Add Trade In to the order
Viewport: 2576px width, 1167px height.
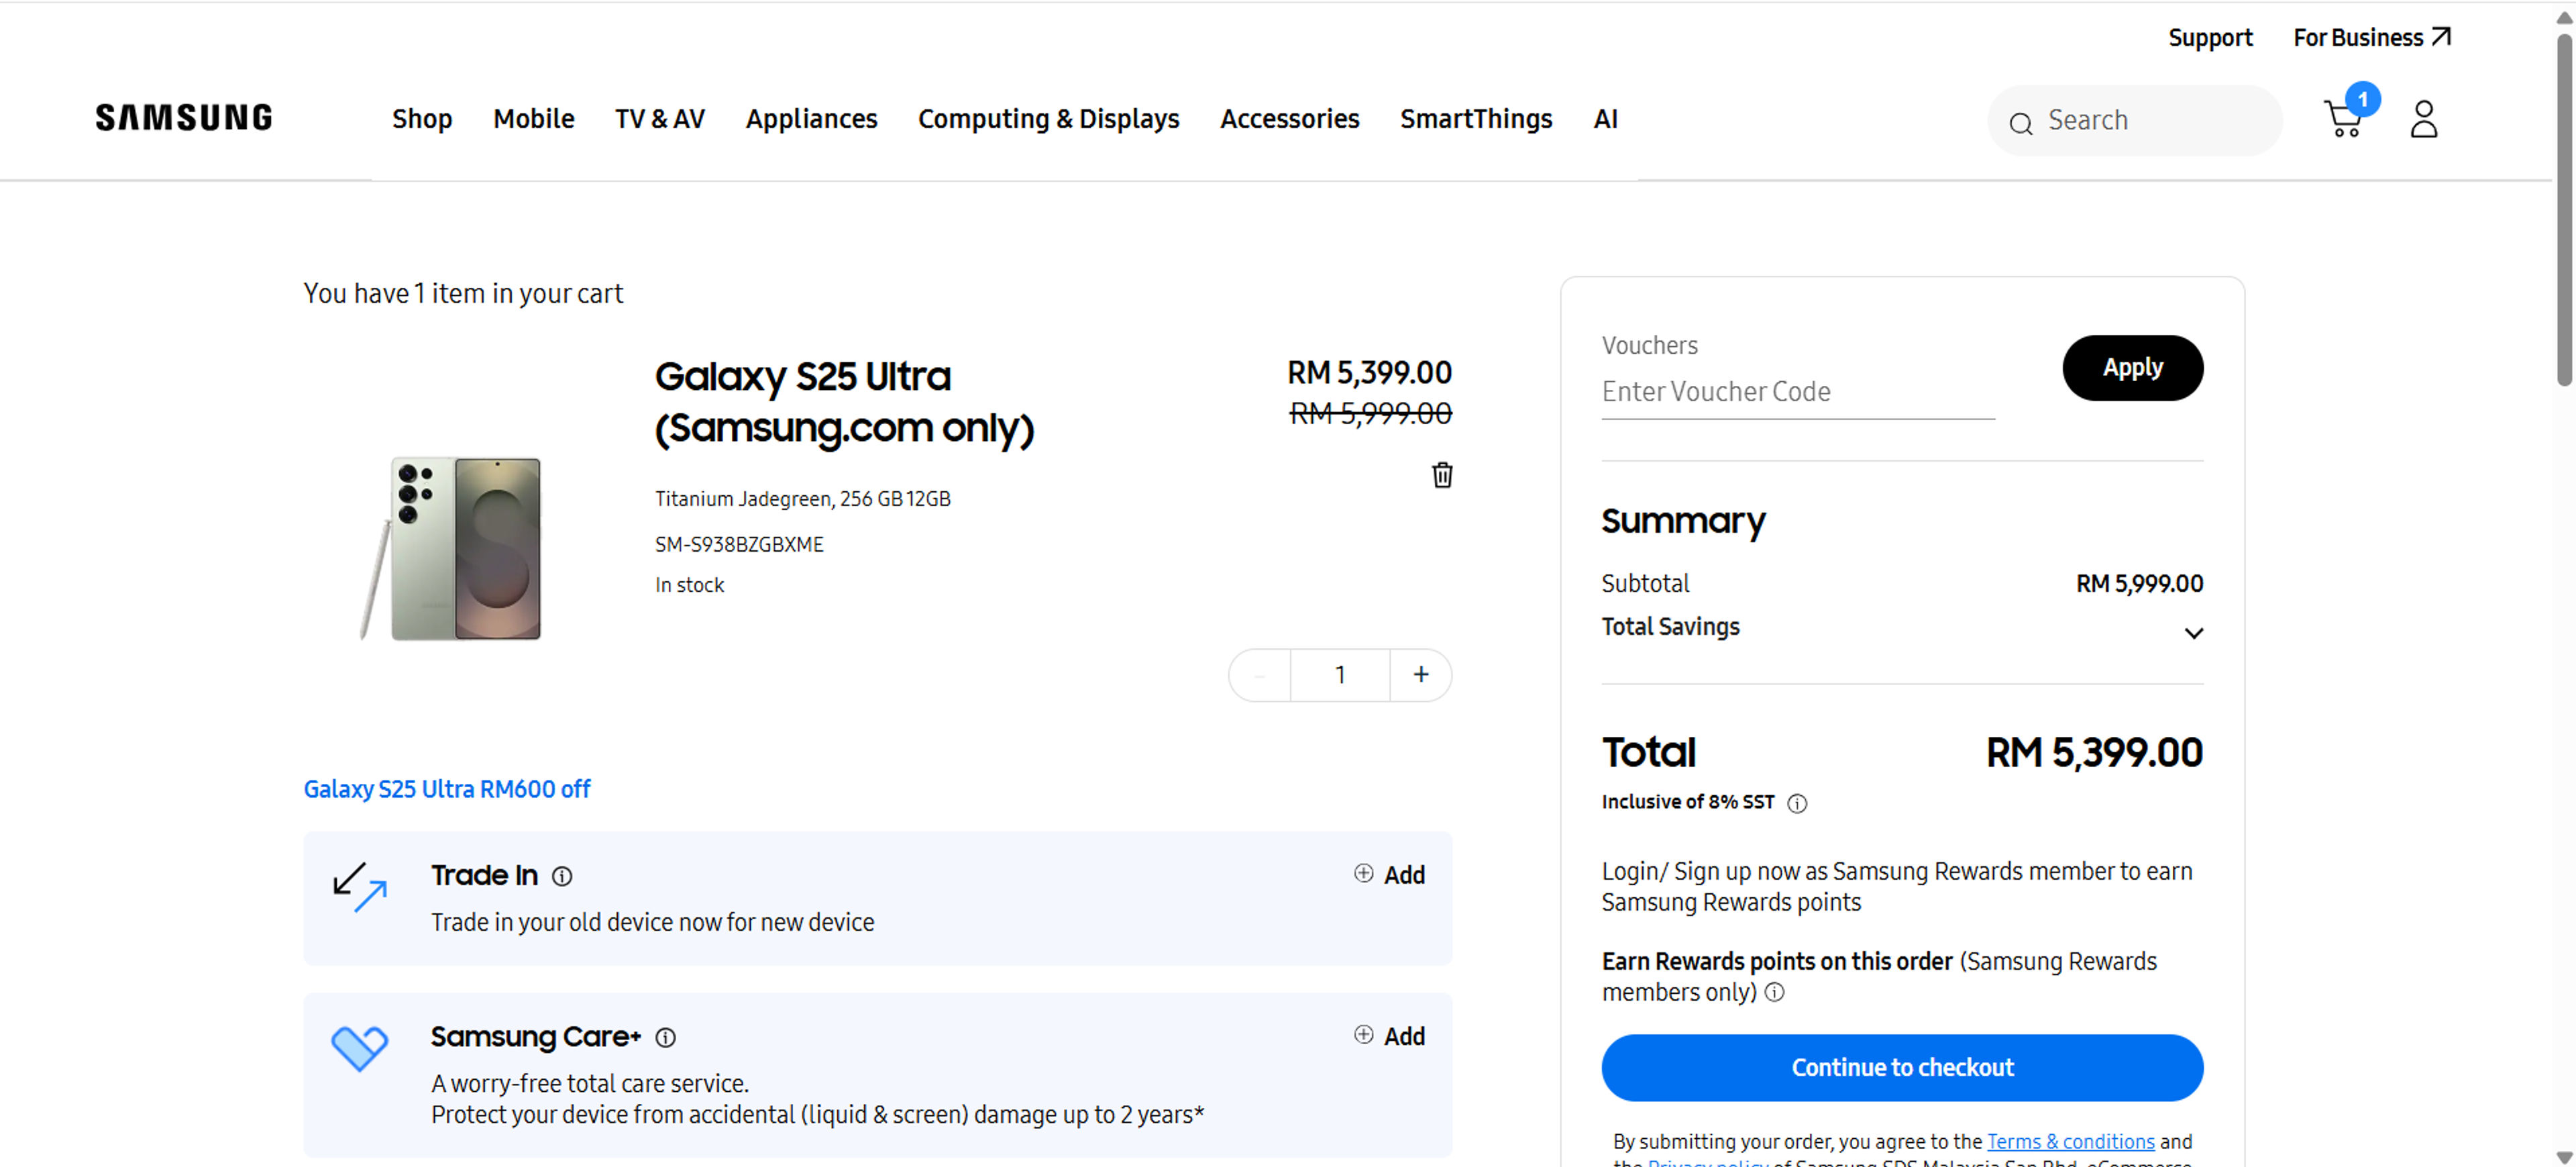coord(1389,875)
